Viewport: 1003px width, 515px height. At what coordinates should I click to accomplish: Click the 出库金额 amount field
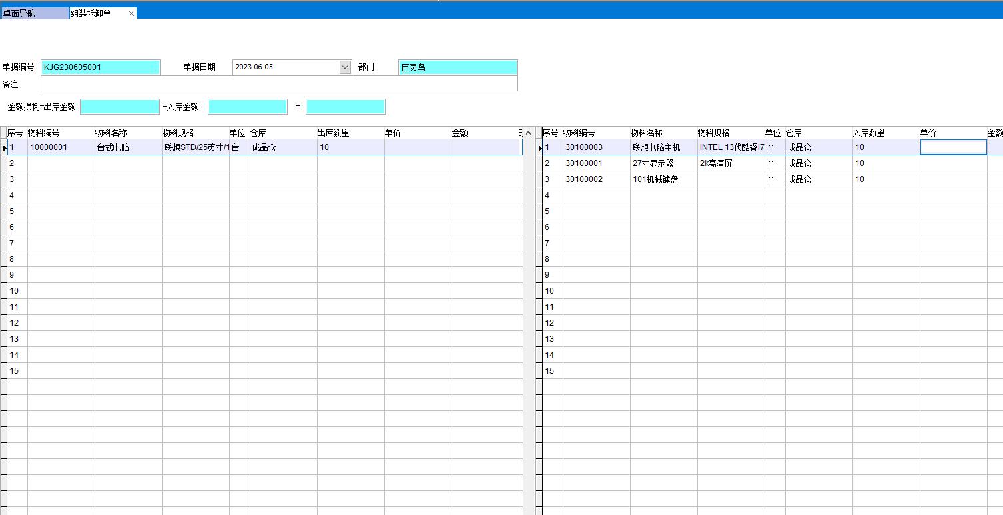point(120,107)
